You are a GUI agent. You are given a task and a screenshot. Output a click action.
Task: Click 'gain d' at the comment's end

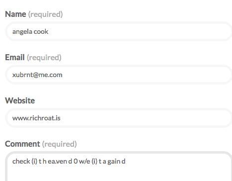116,162
